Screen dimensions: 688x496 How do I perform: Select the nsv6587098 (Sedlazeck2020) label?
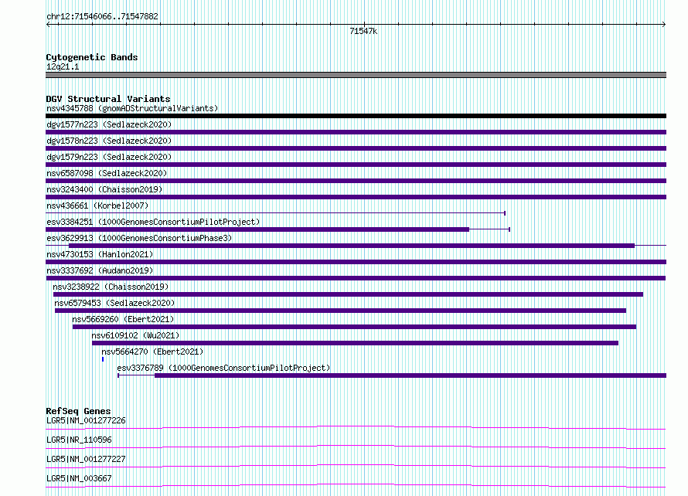(107, 173)
